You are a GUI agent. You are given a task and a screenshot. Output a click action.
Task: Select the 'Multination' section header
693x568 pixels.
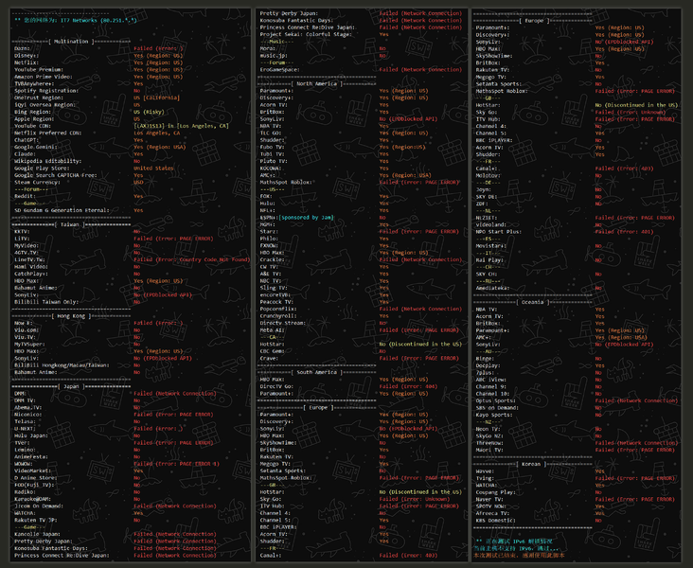click(x=71, y=42)
